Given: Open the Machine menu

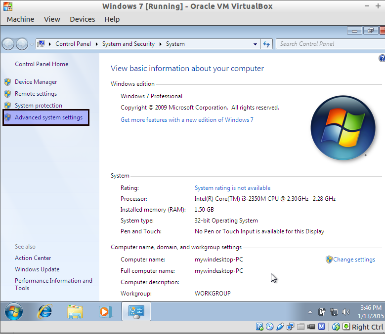Looking at the screenshot, I should [x=20, y=19].
